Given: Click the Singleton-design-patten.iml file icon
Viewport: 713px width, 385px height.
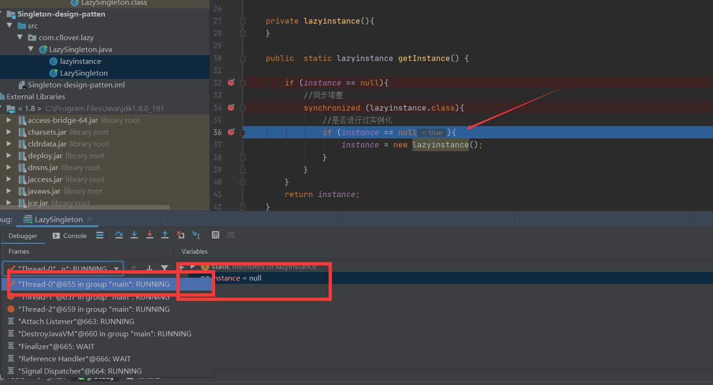Looking at the screenshot, I should coord(22,85).
